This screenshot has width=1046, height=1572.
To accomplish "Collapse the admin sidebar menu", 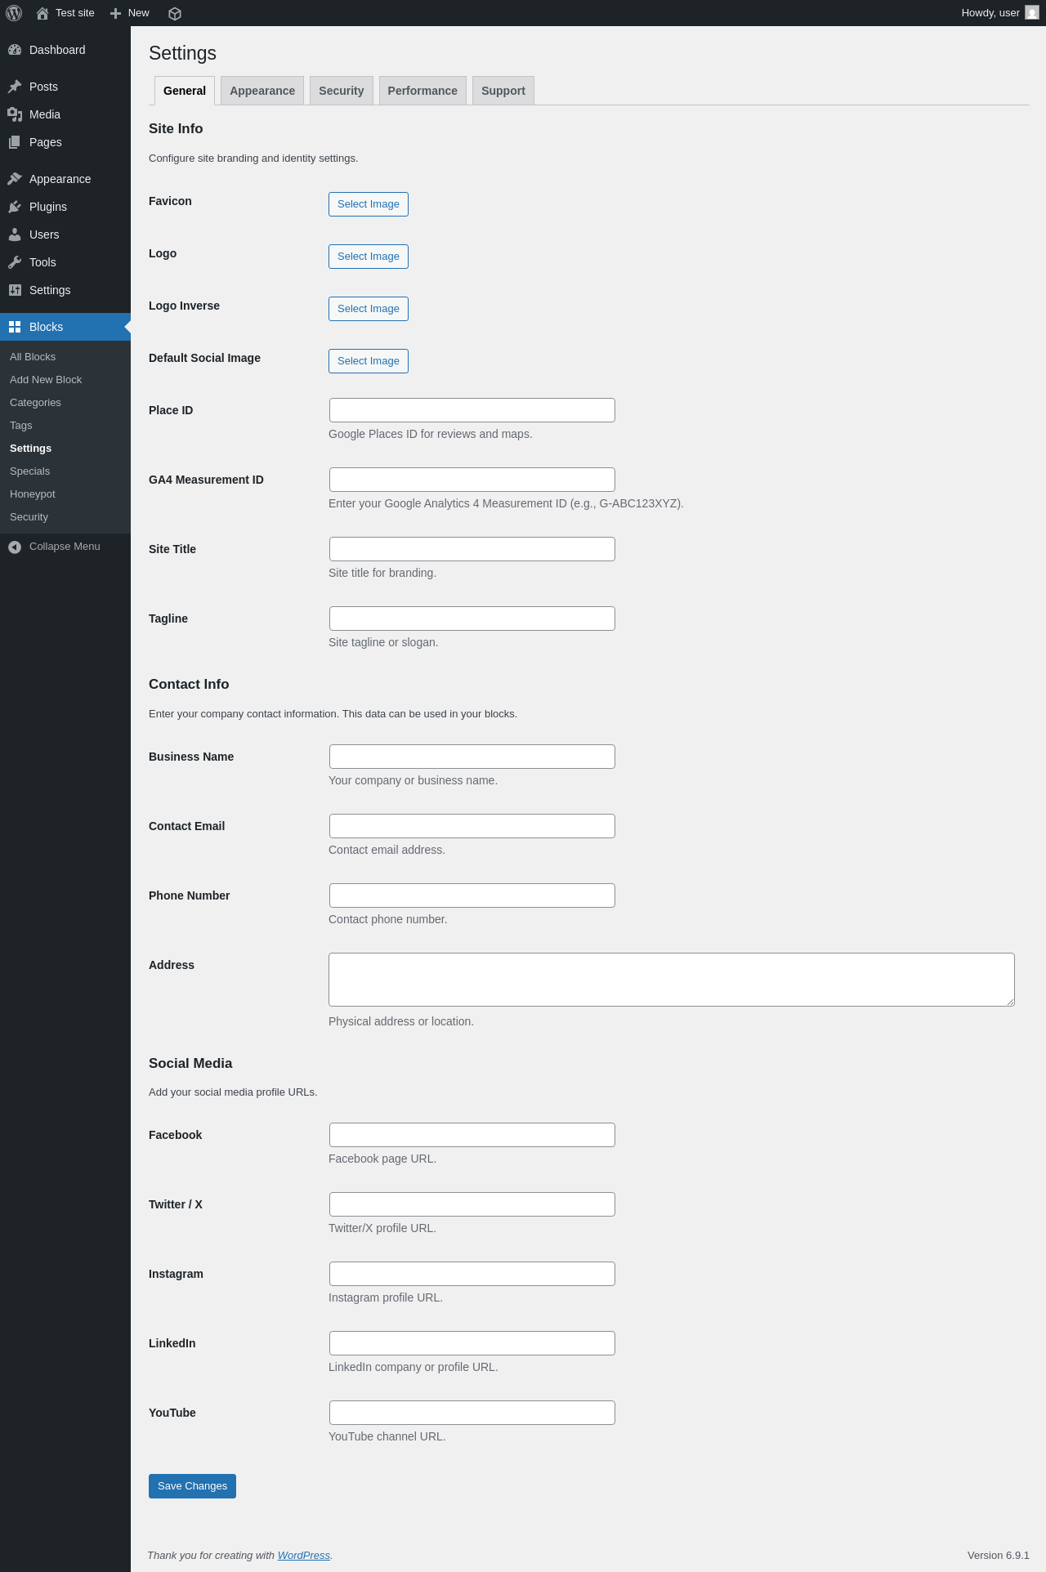I will [65, 547].
